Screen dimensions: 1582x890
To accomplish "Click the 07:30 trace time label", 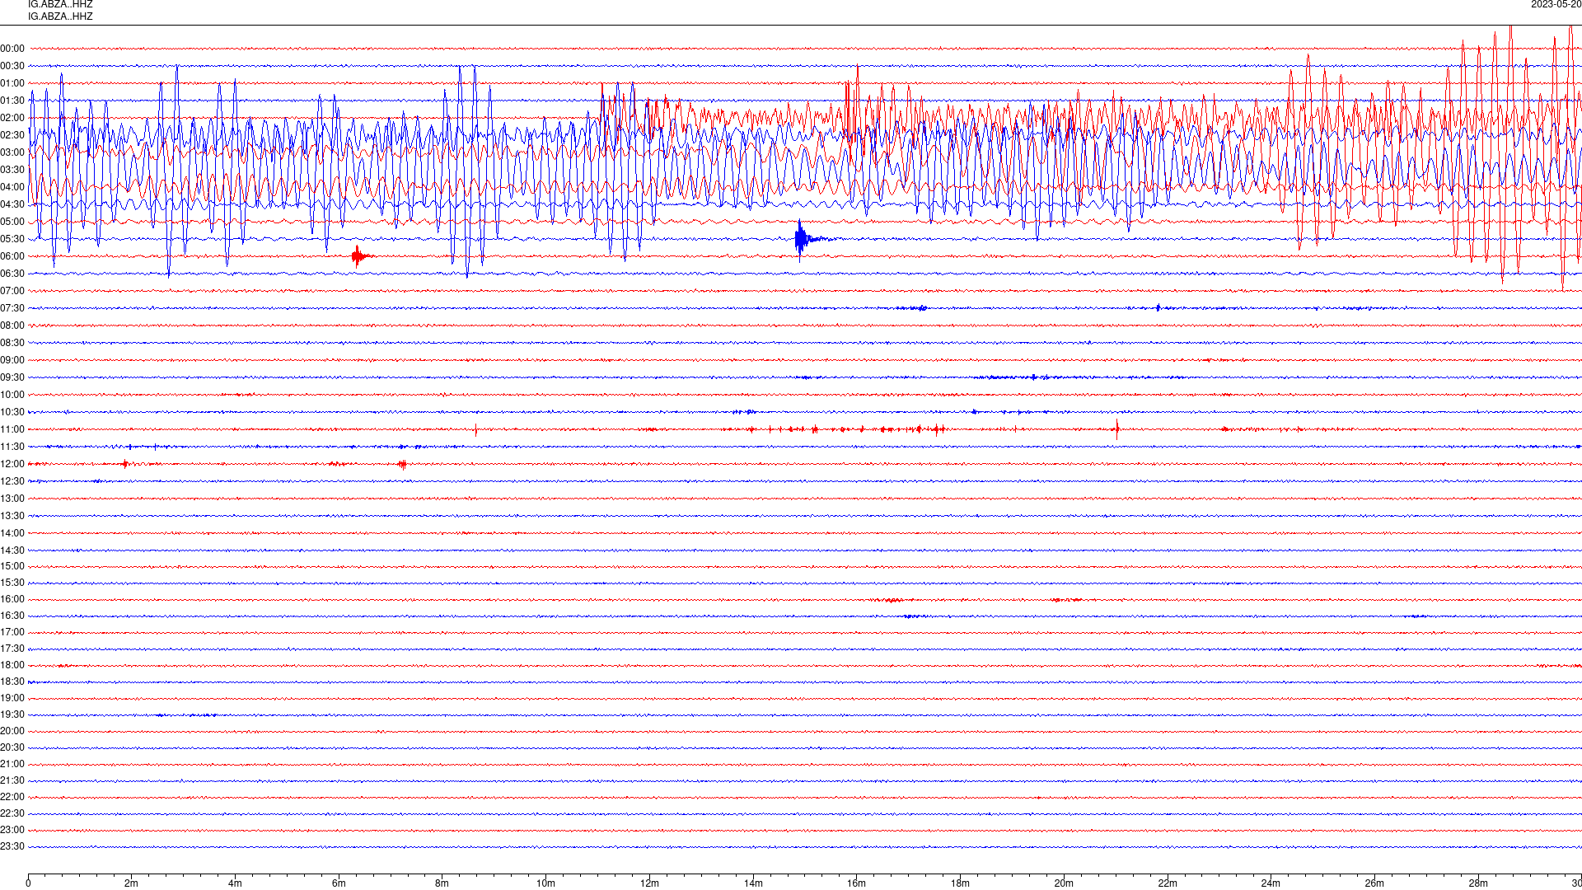I will 12,308.
